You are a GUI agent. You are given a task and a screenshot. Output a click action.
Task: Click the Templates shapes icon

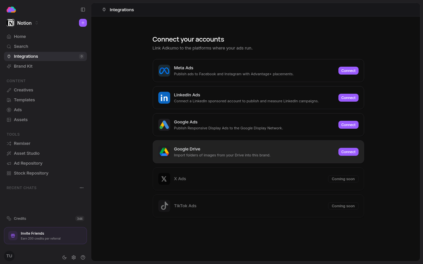(9, 100)
